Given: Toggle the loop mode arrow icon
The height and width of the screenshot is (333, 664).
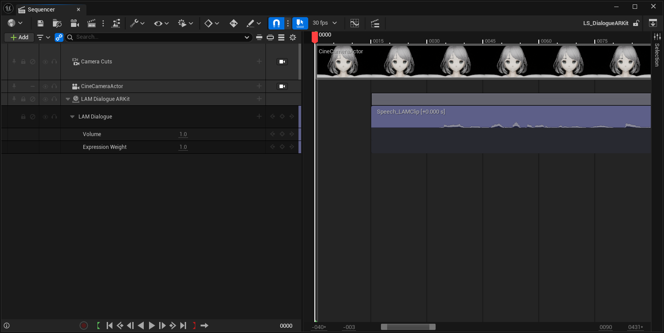Looking at the screenshot, I should 205,326.
